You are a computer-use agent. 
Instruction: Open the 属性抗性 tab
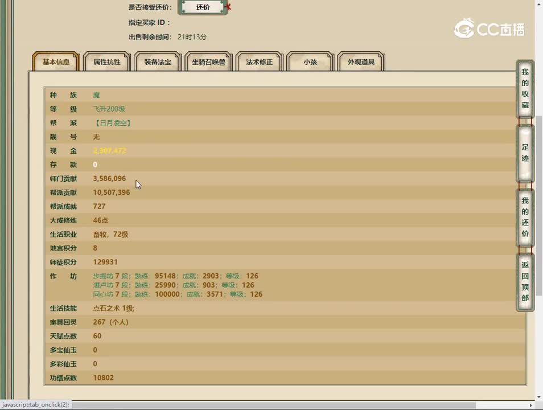pyautogui.click(x=106, y=61)
